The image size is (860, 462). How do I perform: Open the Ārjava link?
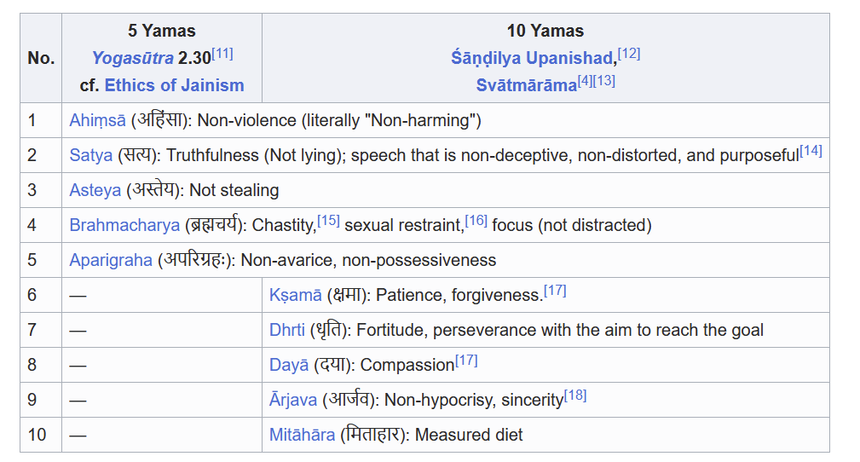coord(293,400)
